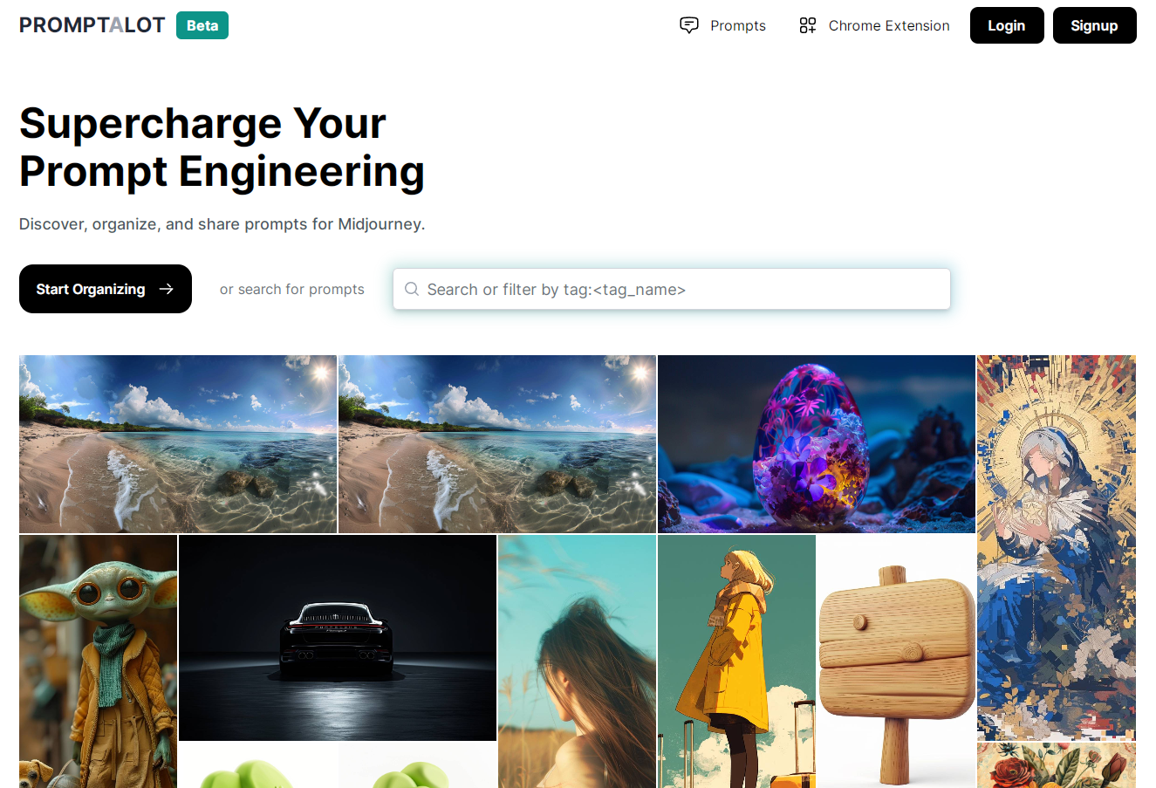This screenshot has height=788, width=1156.
Task: Click the magnifier icon in search box
Action: point(412,289)
